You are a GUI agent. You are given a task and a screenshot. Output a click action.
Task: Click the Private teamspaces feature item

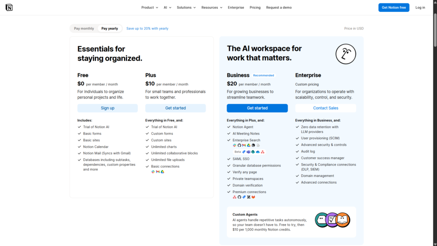pos(248,179)
